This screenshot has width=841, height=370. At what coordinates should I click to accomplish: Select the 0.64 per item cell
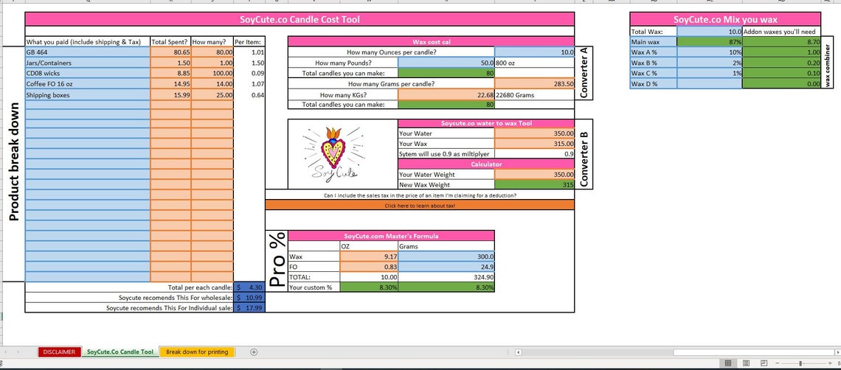(249, 95)
